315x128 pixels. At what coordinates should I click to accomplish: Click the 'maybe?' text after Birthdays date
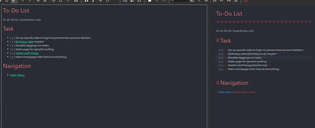tap(39, 42)
